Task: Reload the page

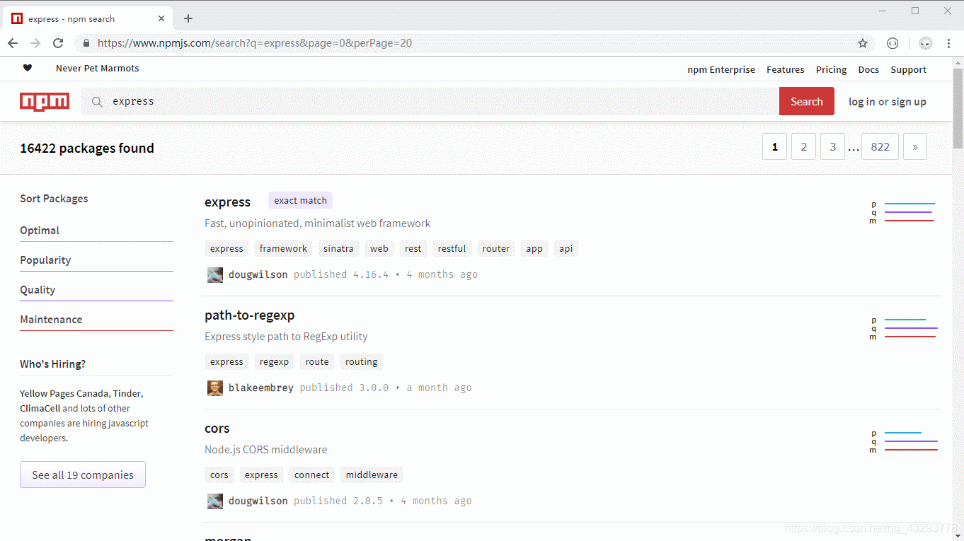Action: tap(58, 43)
